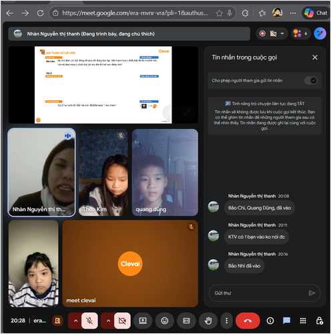
Task: Unmute the microphone
Action: point(89,321)
